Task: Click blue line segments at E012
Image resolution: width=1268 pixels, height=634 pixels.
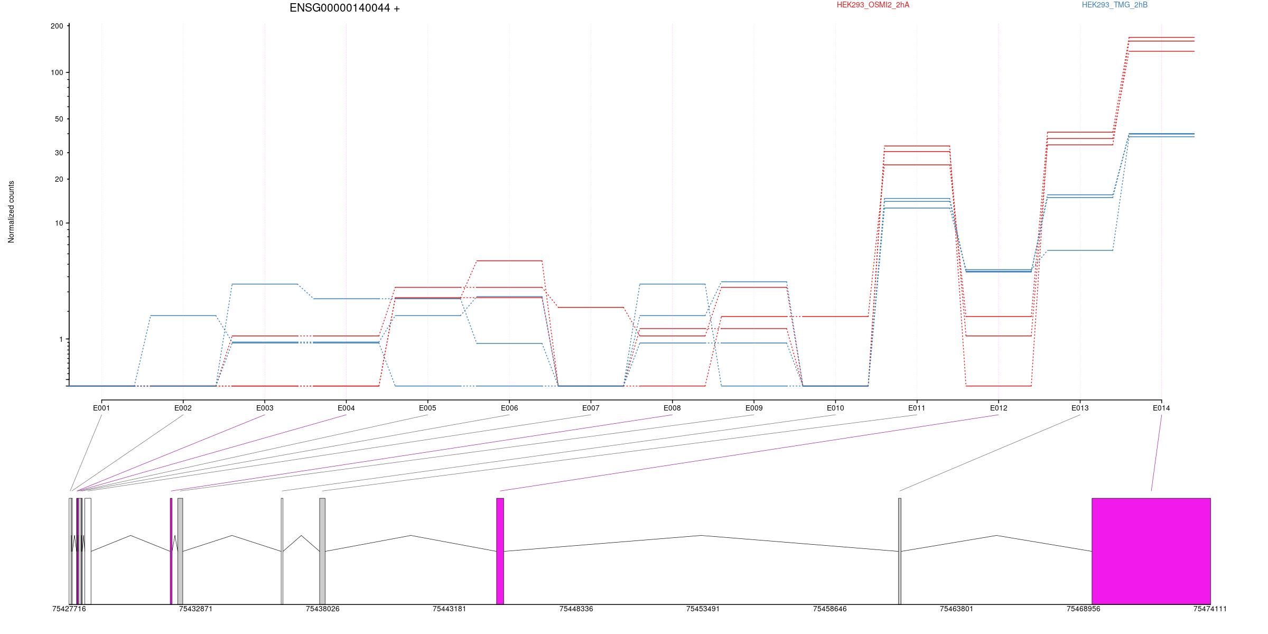Action: point(999,271)
